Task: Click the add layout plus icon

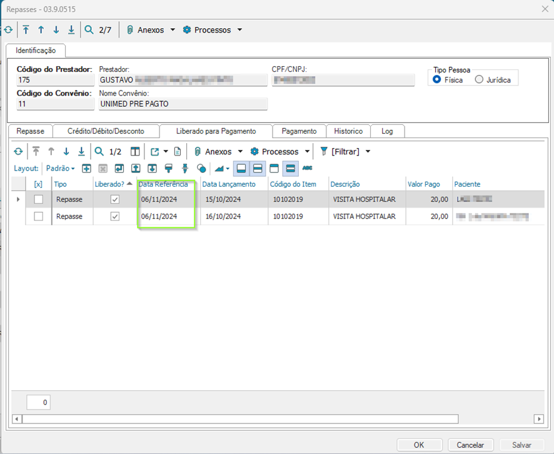Action: click(x=86, y=168)
